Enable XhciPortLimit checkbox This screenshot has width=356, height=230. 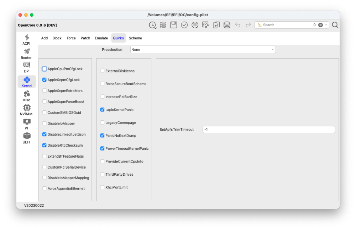click(102, 187)
